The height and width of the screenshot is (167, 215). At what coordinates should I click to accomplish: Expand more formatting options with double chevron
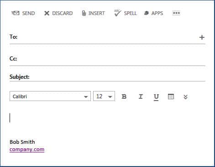point(185,97)
